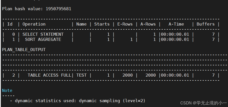Click the E-Rows column header
This screenshot has height=107, width=228.
click(x=125, y=24)
